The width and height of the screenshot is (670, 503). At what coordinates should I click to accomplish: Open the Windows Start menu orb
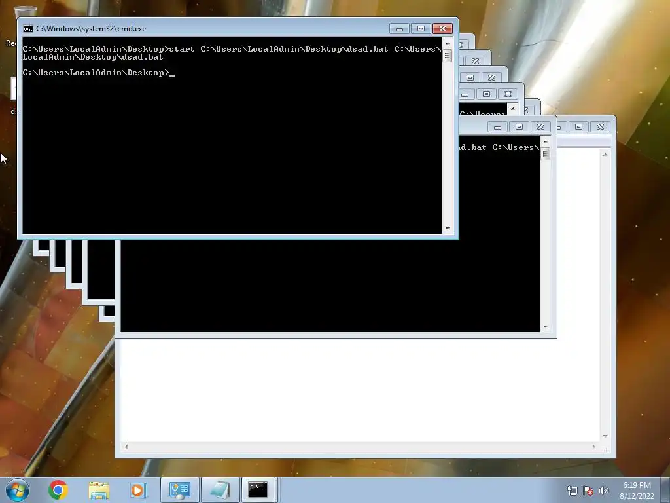(x=18, y=490)
